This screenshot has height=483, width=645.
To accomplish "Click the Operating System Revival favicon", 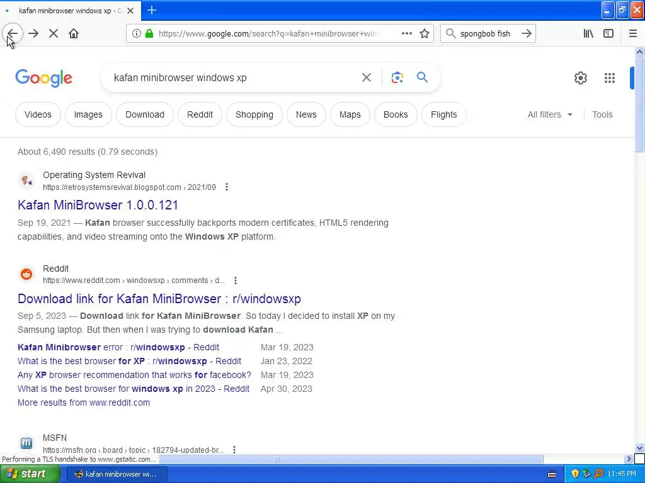I will (x=26, y=180).
